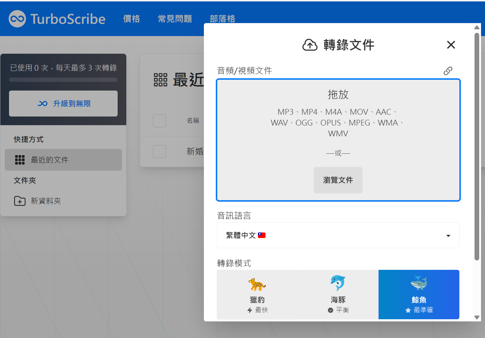Select the 海豚 balanced transcription mode
Screen dimensions: 485x338
(x=338, y=294)
